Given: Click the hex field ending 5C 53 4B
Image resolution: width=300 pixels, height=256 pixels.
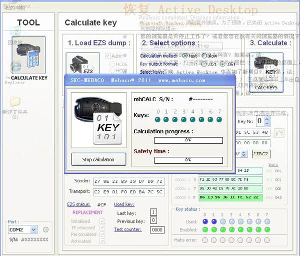Looking at the screenshot, I should [x=252, y=132].
